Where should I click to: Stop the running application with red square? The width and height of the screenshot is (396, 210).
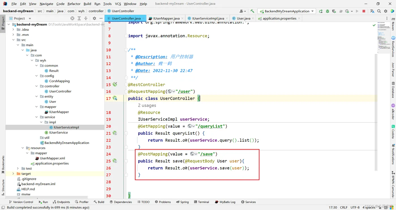pos(364,11)
